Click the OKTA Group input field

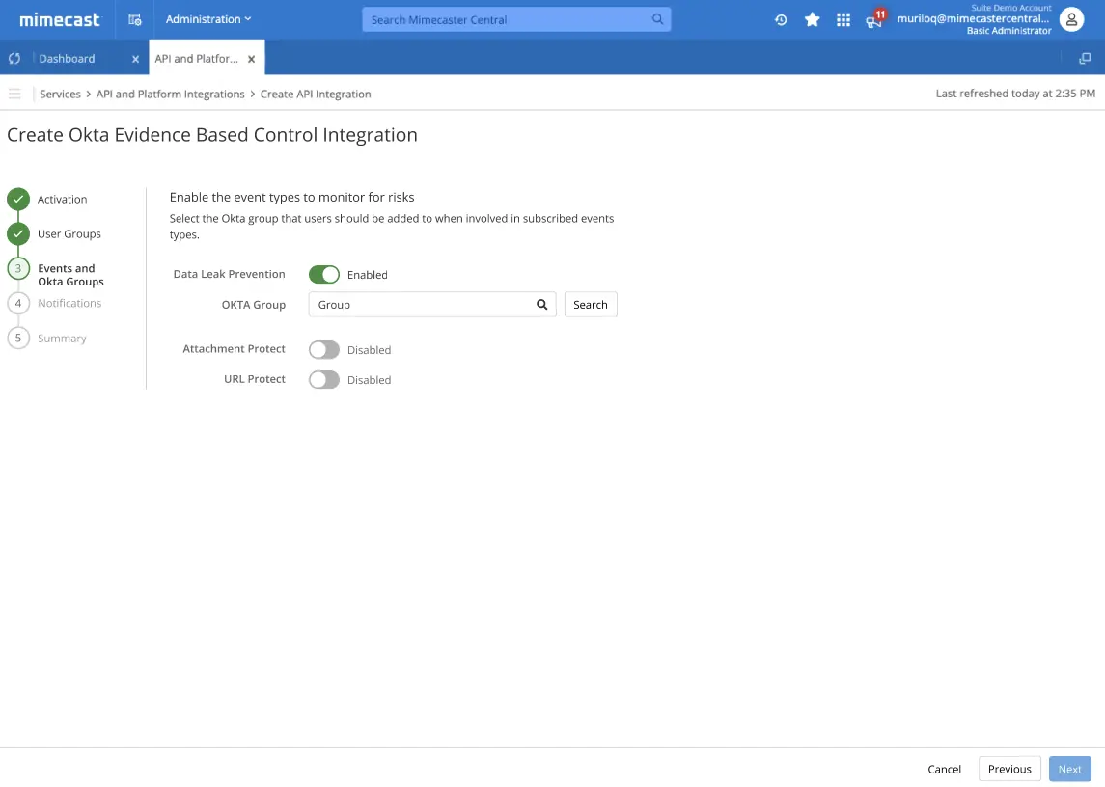[432, 305]
